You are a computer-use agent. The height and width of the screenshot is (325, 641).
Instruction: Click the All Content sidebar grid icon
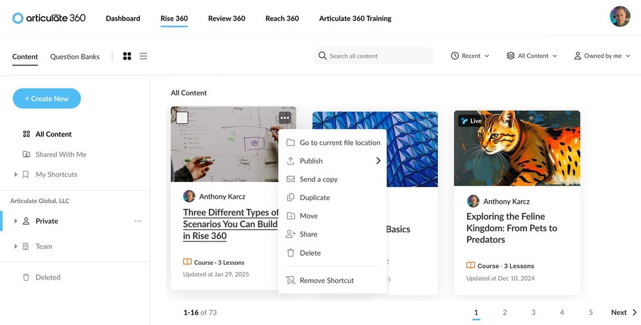point(26,134)
